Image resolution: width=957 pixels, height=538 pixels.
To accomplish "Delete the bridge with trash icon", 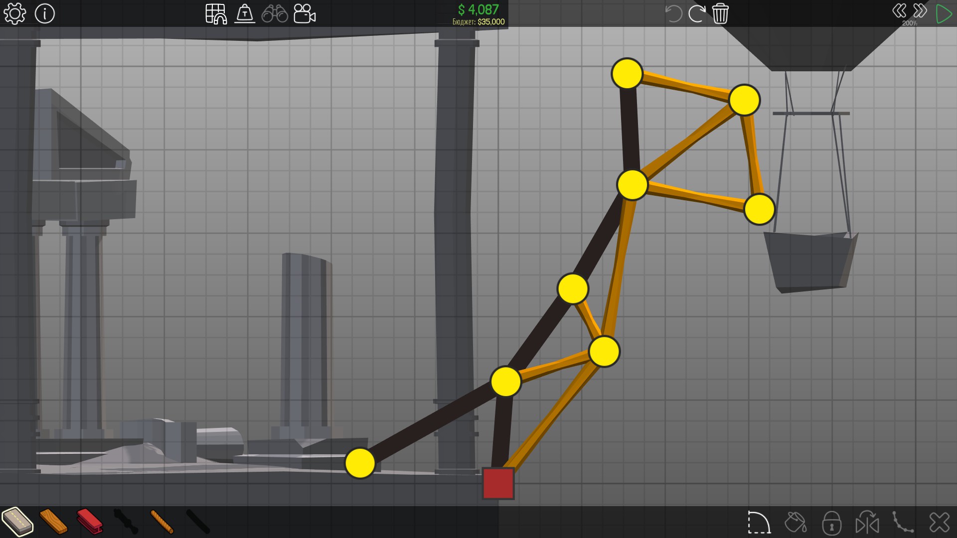I will [x=720, y=13].
